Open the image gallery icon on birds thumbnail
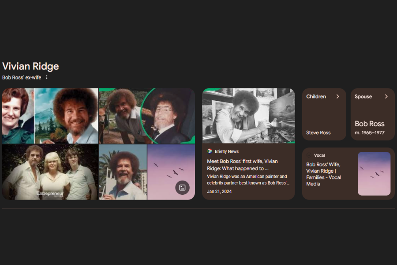The image size is (397, 265). click(x=182, y=188)
